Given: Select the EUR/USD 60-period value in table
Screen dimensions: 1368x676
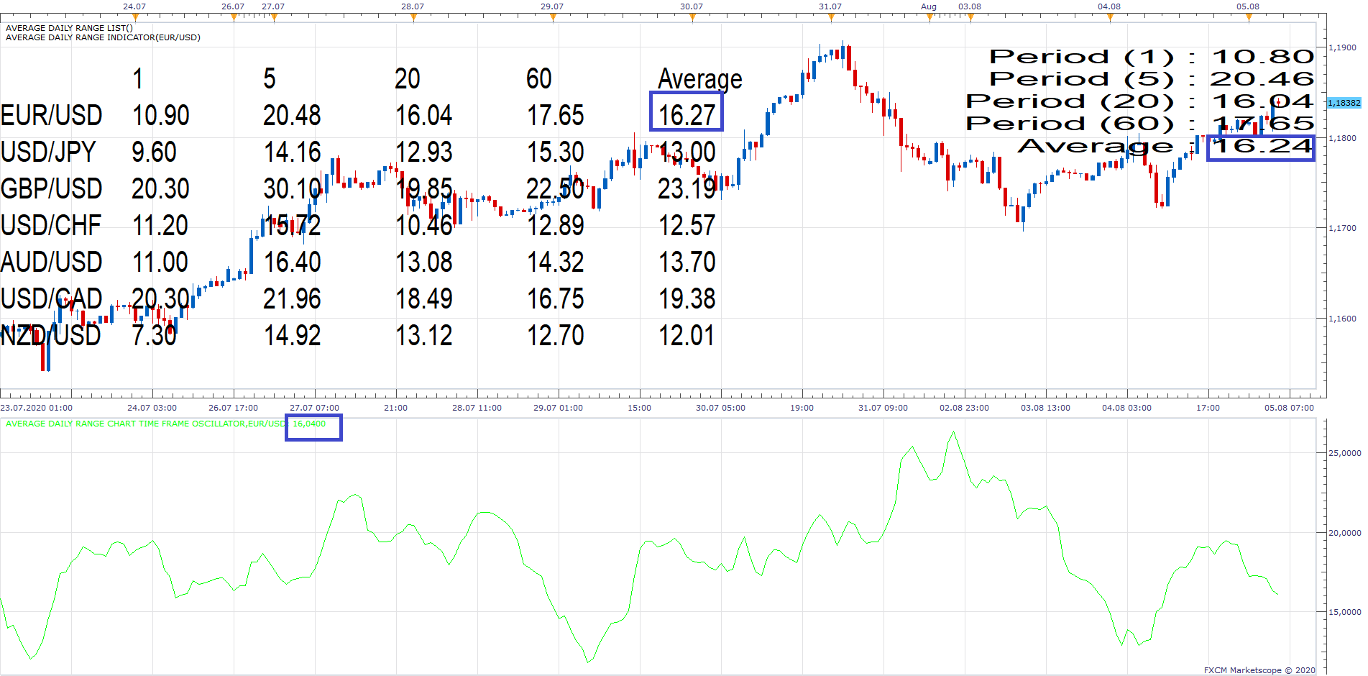Looking at the screenshot, I should [x=556, y=115].
